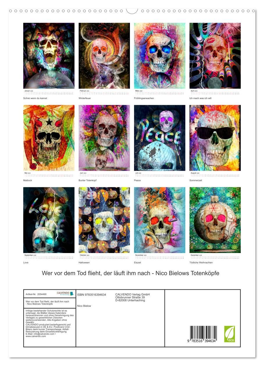Viewport: 264px width, 366px height.
Task: Select the Winterfeuer February skull image
Action: point(104,56)
